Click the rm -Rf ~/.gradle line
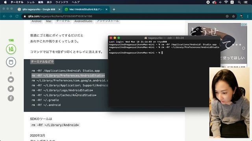The height and width of the screenshot is (141, 252). click(x=45, y=100)
